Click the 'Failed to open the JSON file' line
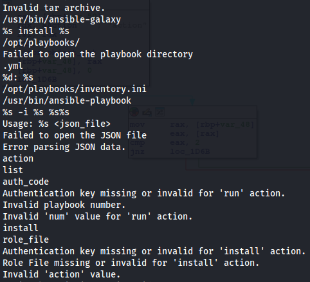 [75, 135]
